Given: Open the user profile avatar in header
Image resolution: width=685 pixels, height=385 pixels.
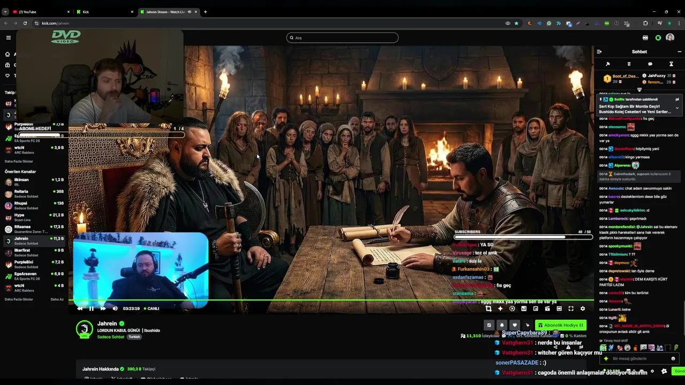Looking at the screenshot, I should 670,37.
